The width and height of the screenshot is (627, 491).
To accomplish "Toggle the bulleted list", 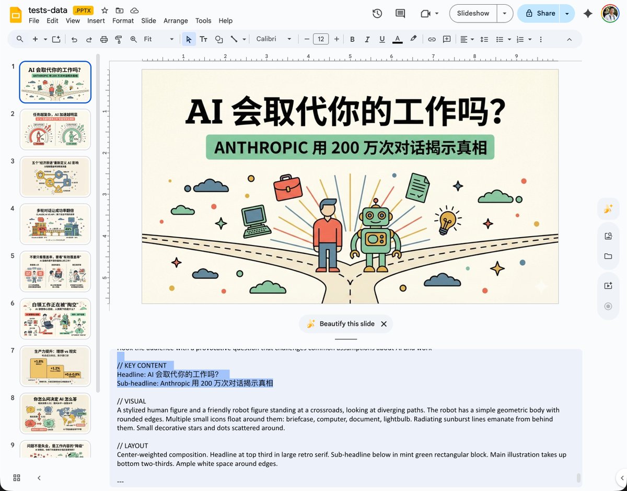I will pyautogui.click(x=499, y=39).
